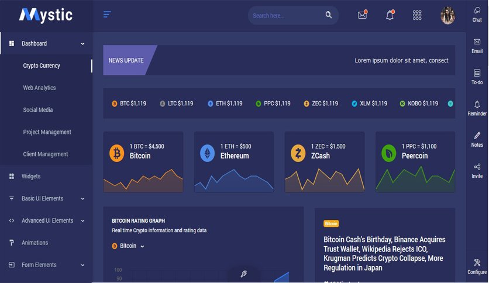The height and width of the screenshot is (283, 489).
Task: Click the green Peercoin card icon
Action: (388, 153)
